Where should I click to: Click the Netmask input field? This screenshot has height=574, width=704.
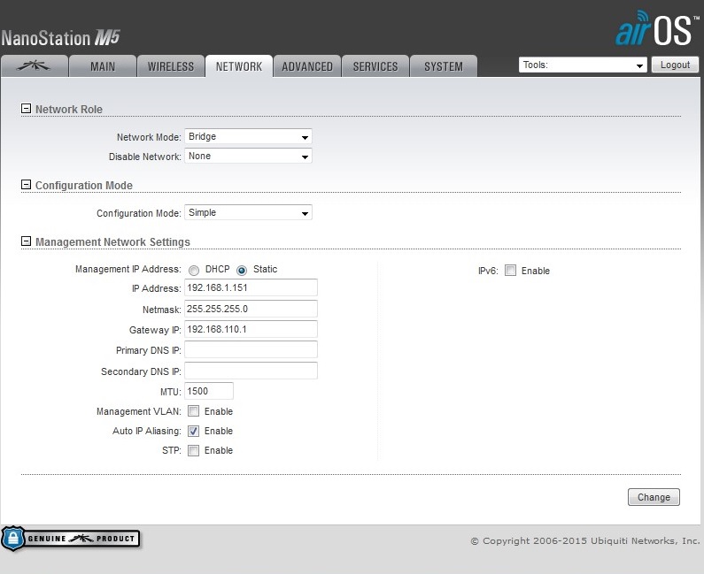[251, 309]
